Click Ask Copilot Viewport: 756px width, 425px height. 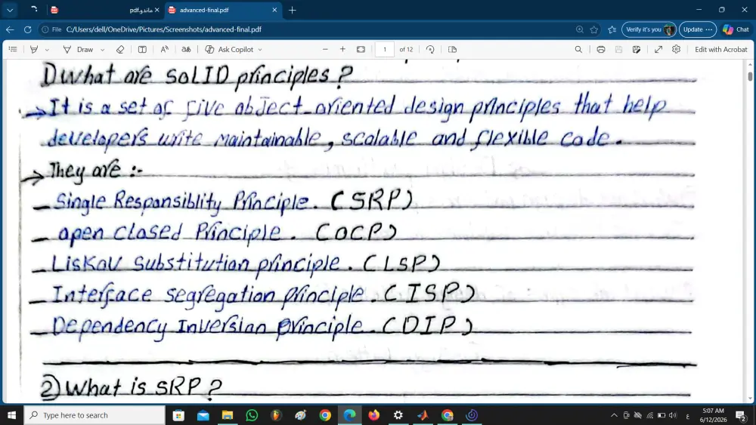(230, 49)
